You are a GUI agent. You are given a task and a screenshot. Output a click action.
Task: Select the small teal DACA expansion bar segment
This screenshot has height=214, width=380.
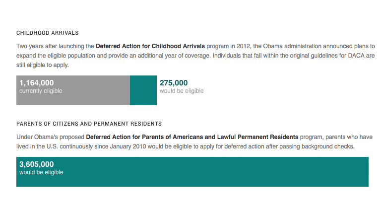coord(143,90)
